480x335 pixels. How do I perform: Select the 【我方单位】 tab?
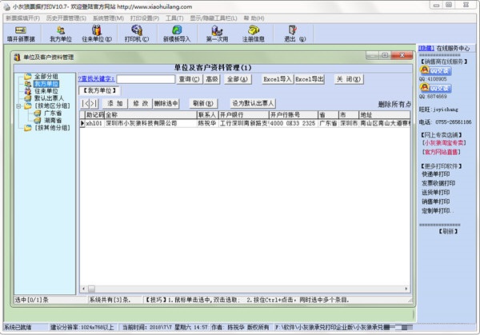pos(100,90)
